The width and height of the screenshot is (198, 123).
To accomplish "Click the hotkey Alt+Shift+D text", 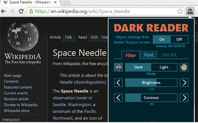I will point(171,46).
